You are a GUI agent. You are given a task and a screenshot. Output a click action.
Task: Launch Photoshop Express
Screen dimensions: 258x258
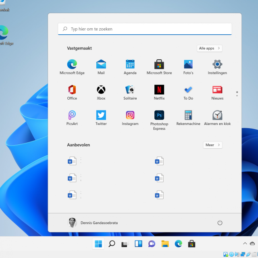[159, 120]
